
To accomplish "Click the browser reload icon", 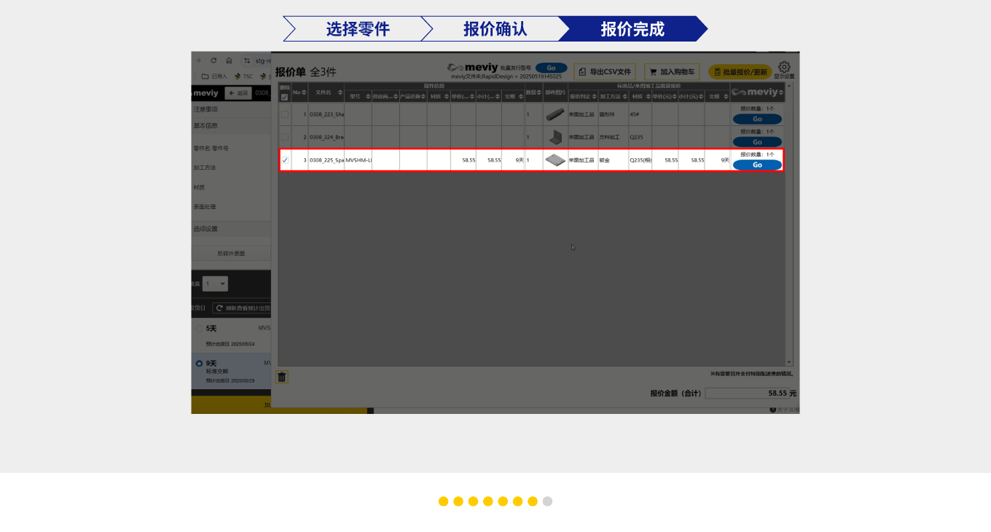I will (x=214, y=60).
